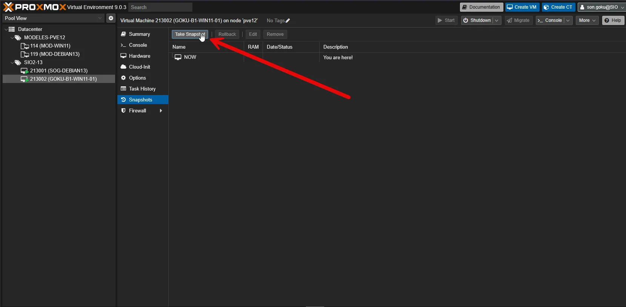626x307 pixels.
Task: Open template 119 (MOD-DEBIAN13)
Action: click(x=55, y=54)
